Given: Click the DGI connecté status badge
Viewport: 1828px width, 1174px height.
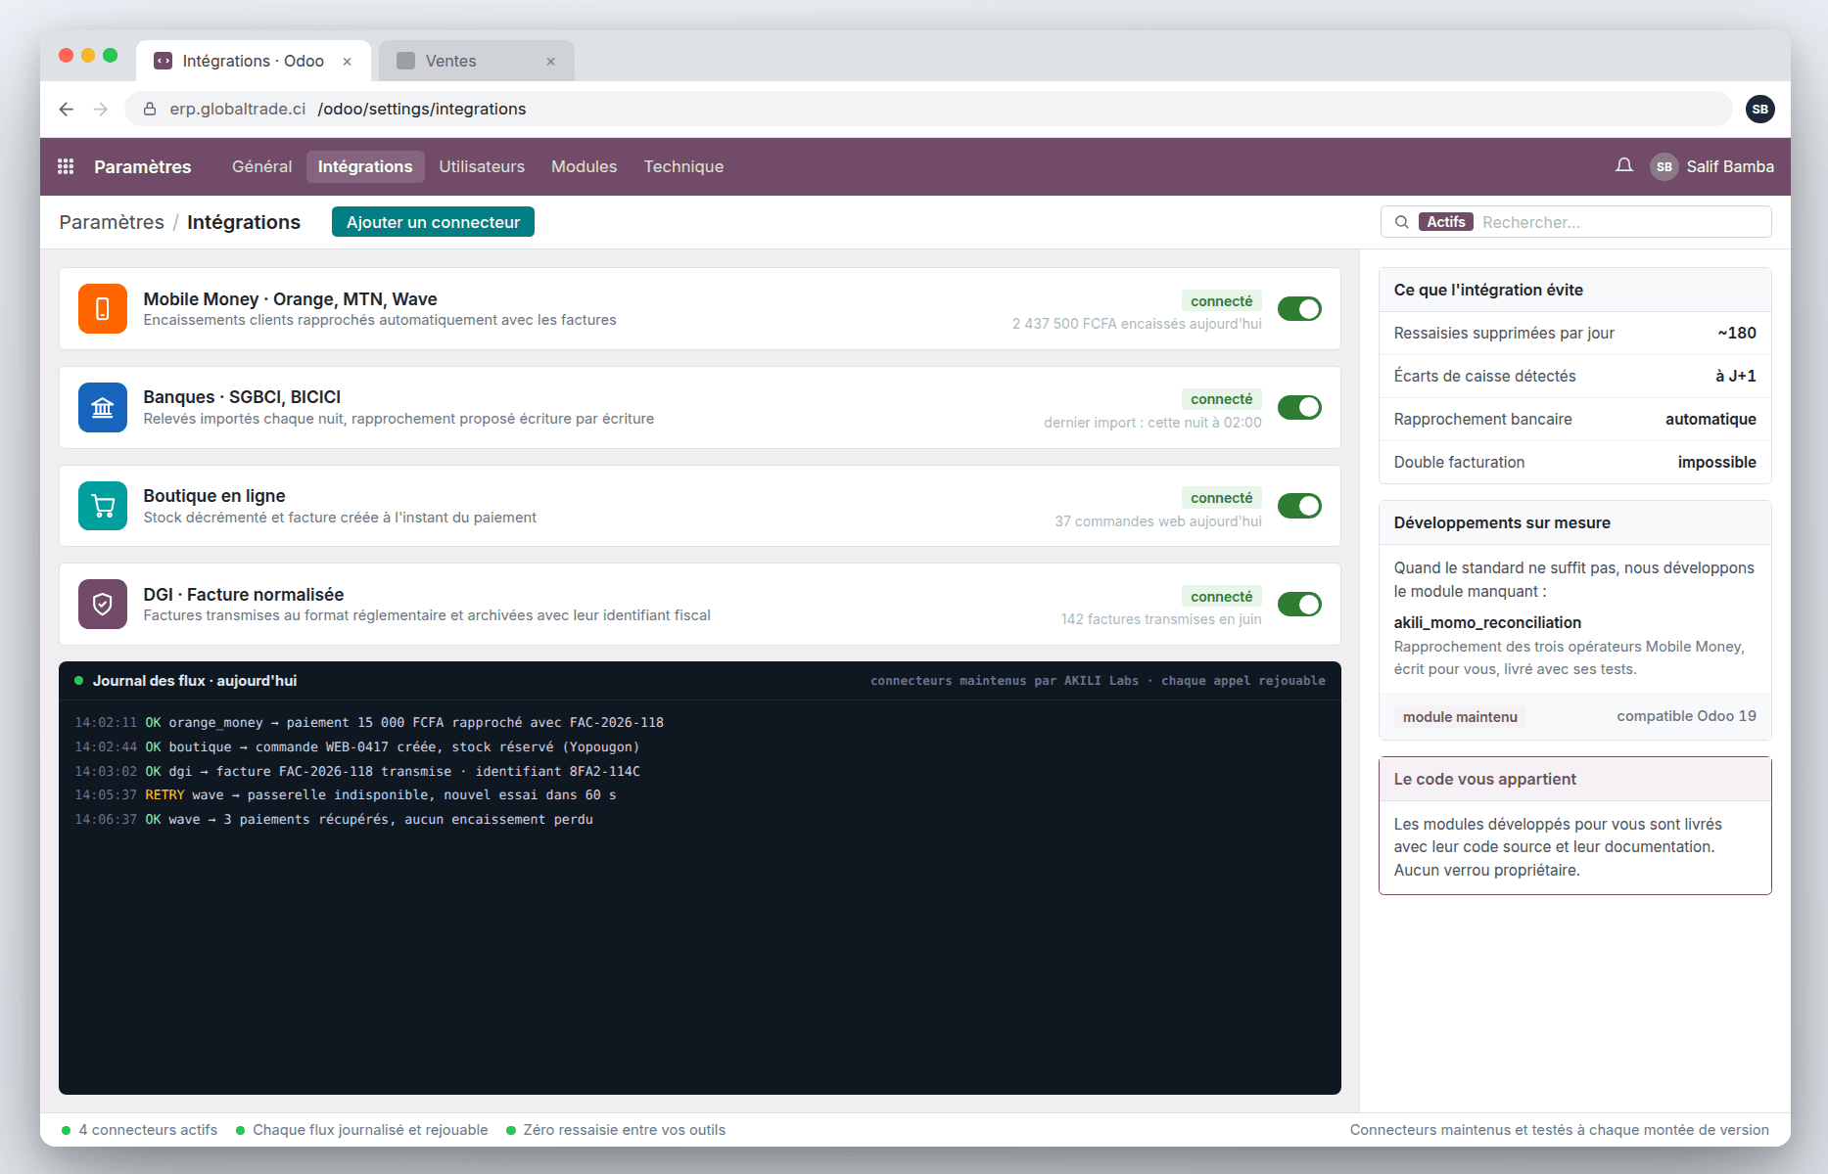Looking at the screenshot, I should 1221,597.
